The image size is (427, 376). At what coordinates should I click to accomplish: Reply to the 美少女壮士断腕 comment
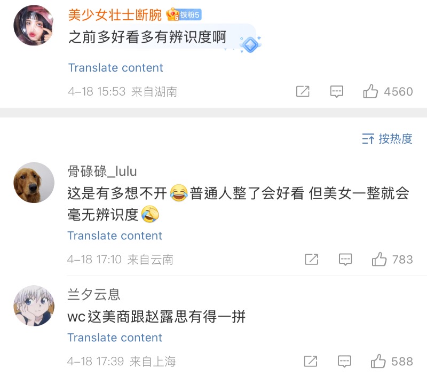point(336,91)
